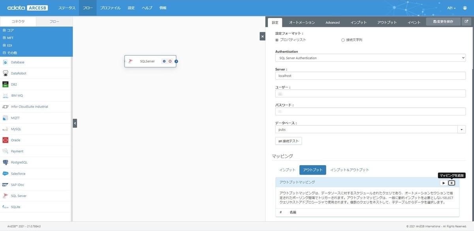Open the データベース dropdown arrow
Screen dimensions: 474x231
click(462, 129)
